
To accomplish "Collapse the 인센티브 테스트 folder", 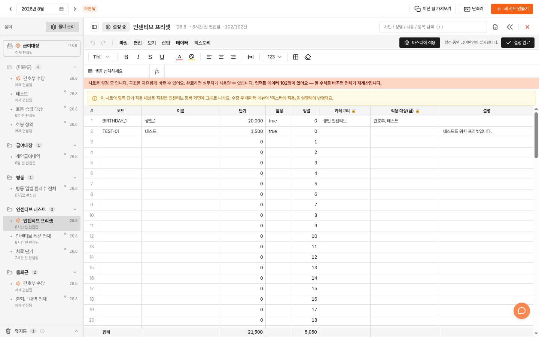I will coord(75,209).
